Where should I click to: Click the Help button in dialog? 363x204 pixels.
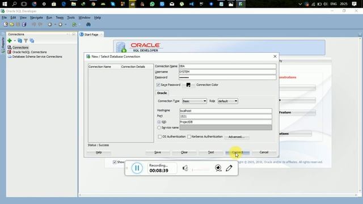[x=99, y=152]
